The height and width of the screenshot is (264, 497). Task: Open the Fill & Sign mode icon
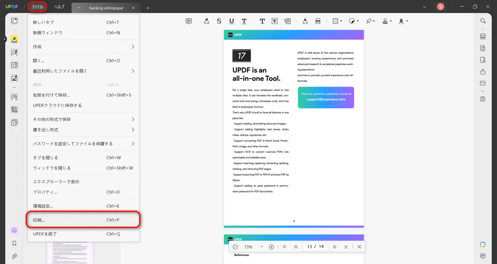pyautogui.click(x=14, y=78)
